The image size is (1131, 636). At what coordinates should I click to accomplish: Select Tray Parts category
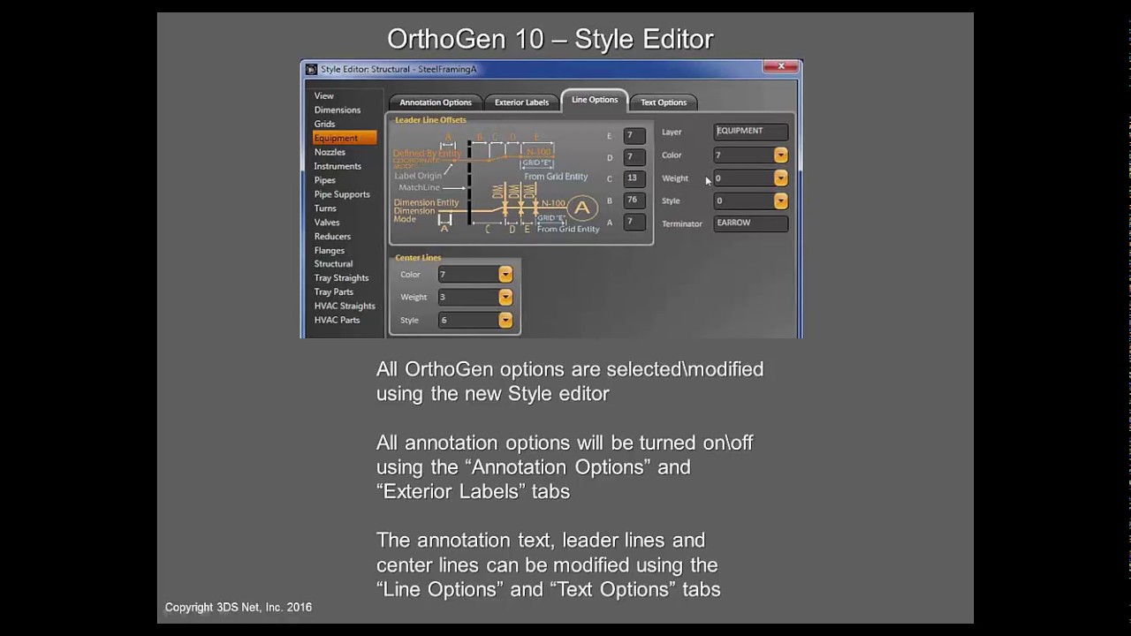[x=334, y=292]
